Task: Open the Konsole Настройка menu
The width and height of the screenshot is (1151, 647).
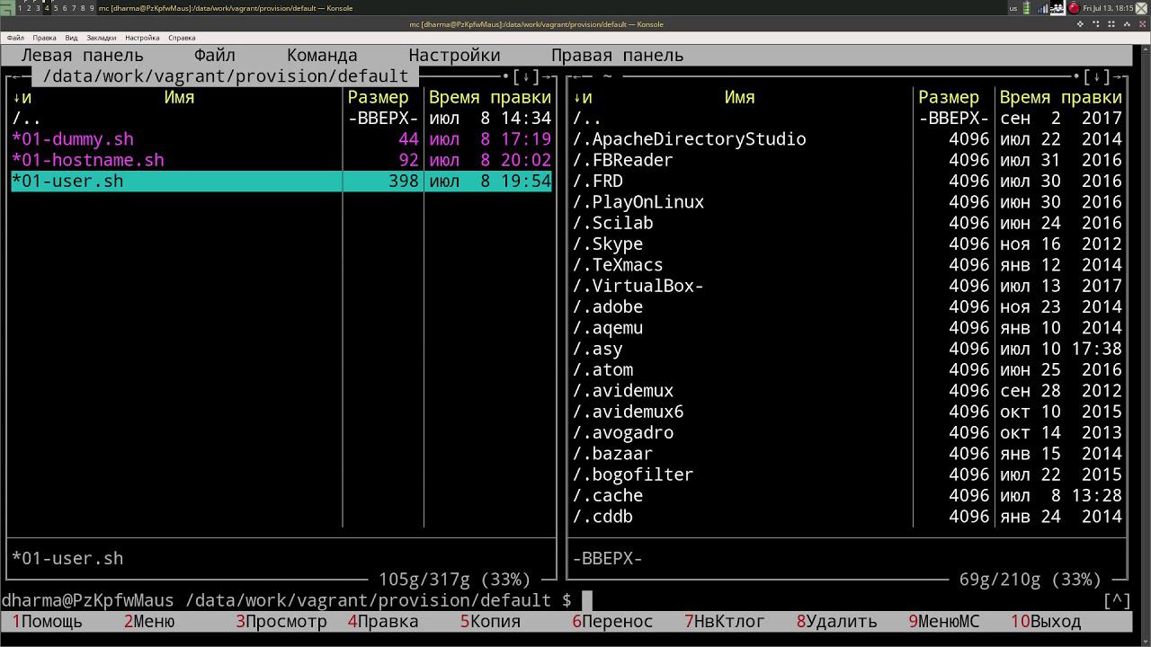Action: [x=142, y=38]
